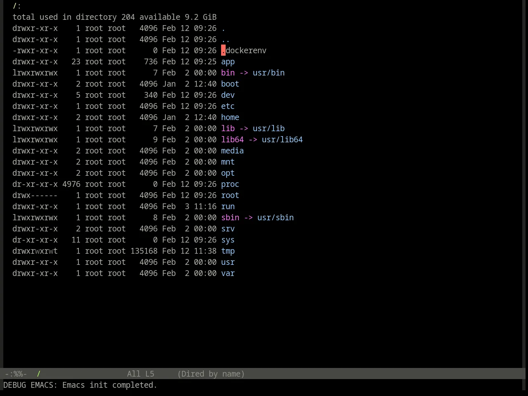Click the parent directory '..' entry
Screen dimensions: 528x396
click(226, 40)
